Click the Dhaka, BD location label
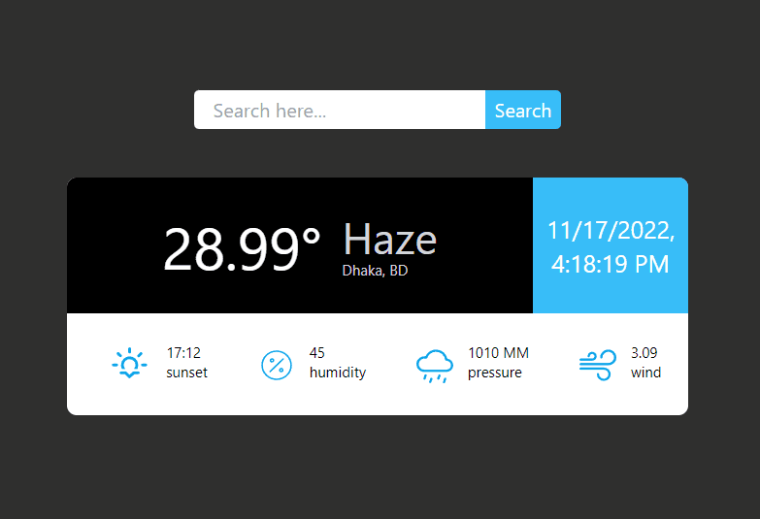This screenshot has height=519, width=760. click(x=375, y=271)
